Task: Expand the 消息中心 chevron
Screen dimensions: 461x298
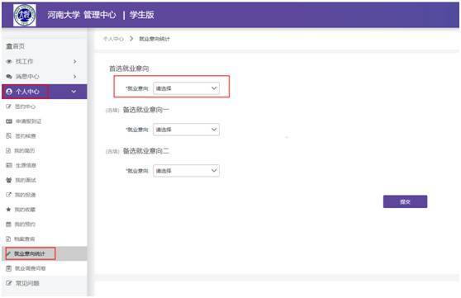Action: point(74,77)
